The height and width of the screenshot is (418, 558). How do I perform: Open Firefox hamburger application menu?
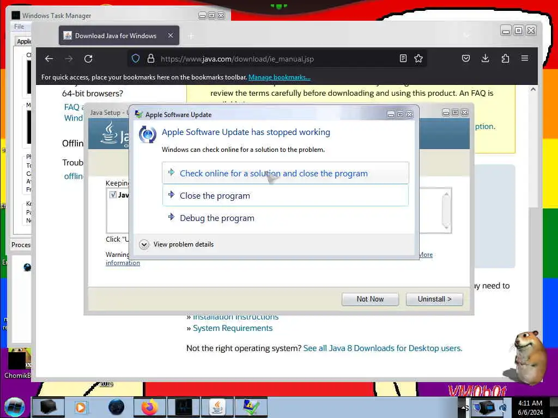click(525, 58)
